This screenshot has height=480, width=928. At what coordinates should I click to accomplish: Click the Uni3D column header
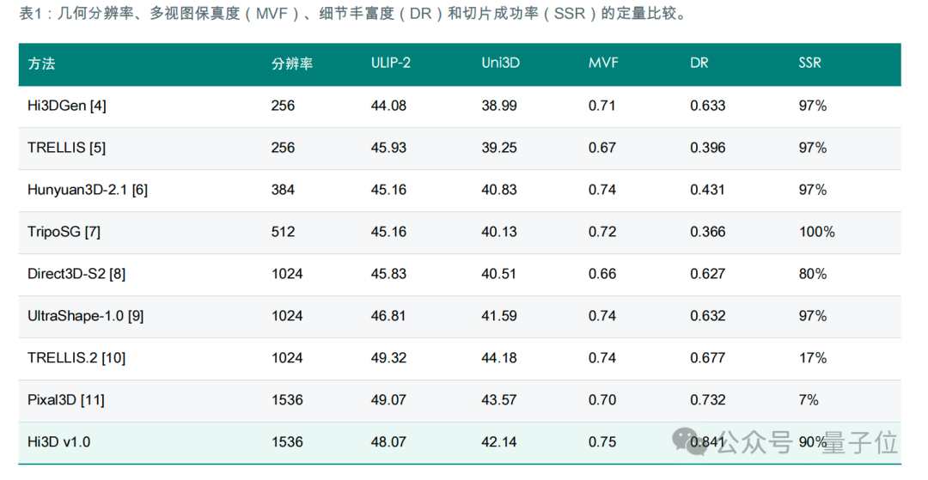501,63
